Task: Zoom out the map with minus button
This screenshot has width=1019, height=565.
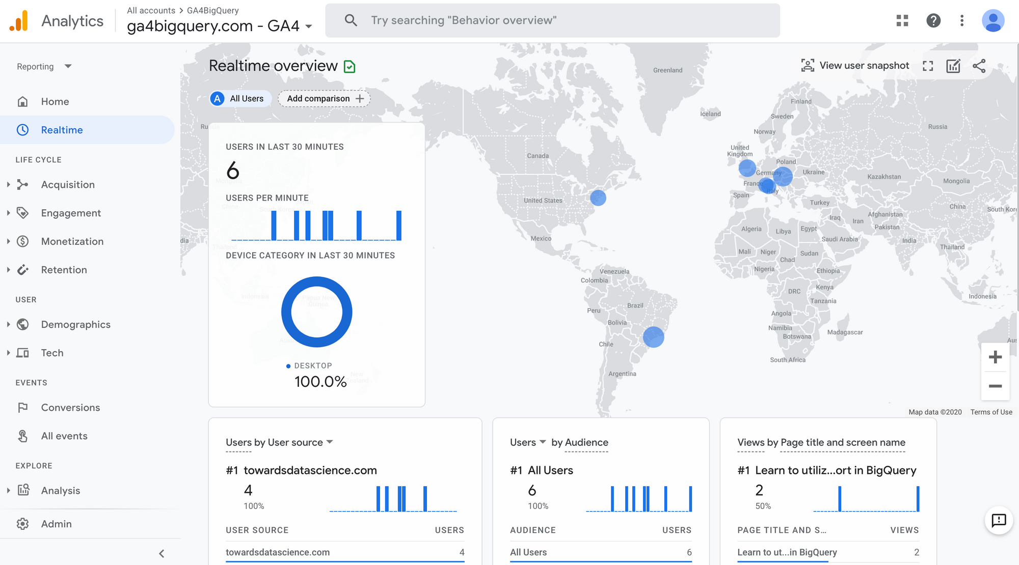Action: tap(995, 386)
